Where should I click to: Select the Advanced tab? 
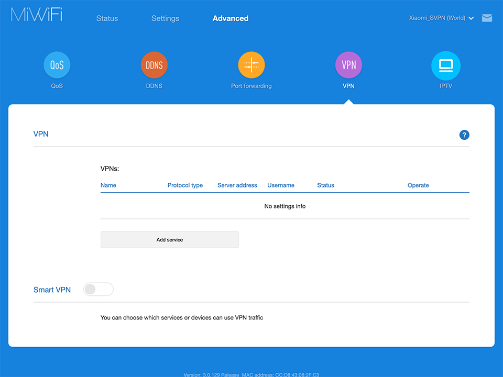(231, 18)
